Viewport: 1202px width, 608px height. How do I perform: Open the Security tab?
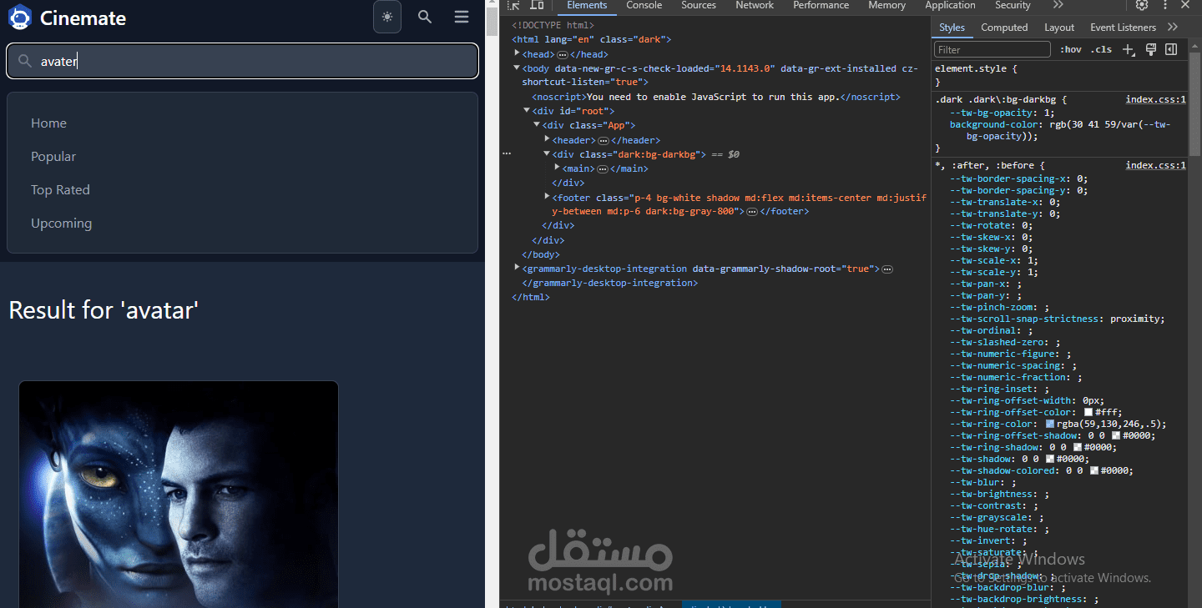tap(1013, 5)
